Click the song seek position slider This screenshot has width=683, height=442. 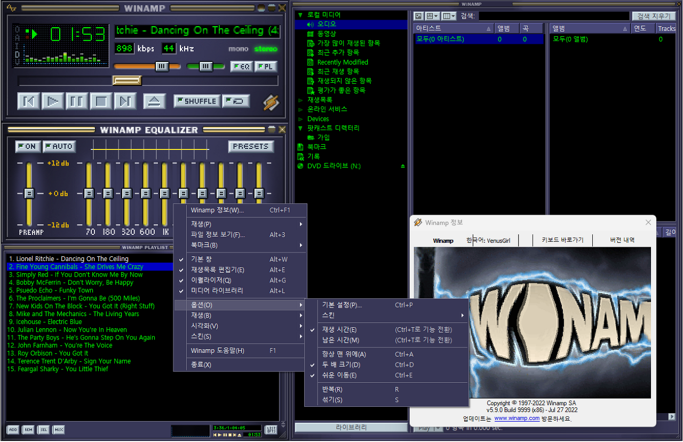click(127, 81)
